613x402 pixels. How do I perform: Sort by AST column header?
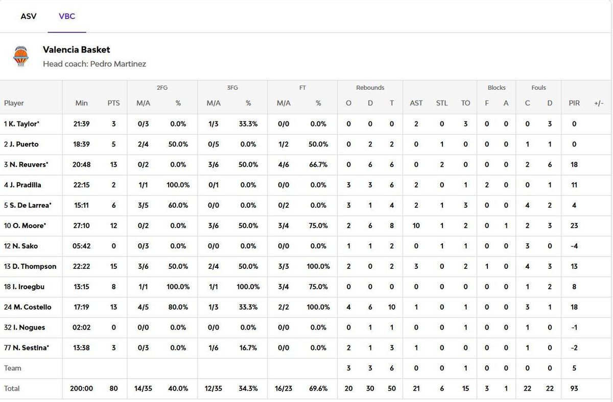[x=416, y=103]
